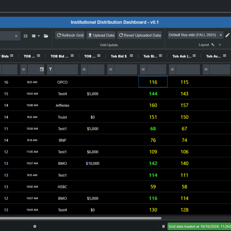Open TOB Bid ... column menu icon
Screen dimensions: 231x231
(72, 56)
